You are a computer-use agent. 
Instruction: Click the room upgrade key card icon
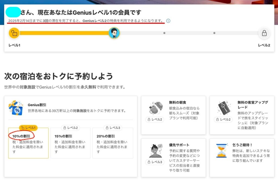click(x=224, y=108)
